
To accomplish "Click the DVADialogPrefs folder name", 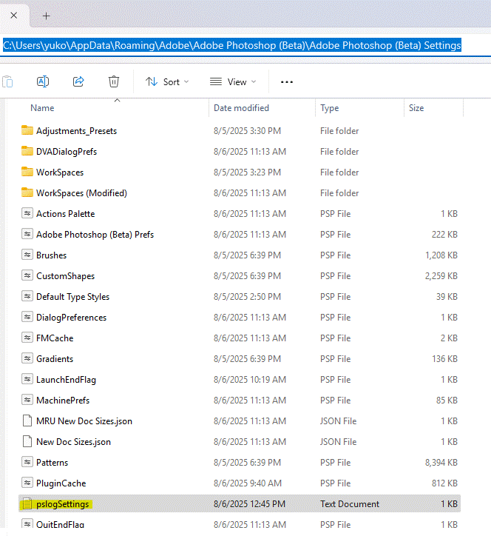I will pos(67,152).
